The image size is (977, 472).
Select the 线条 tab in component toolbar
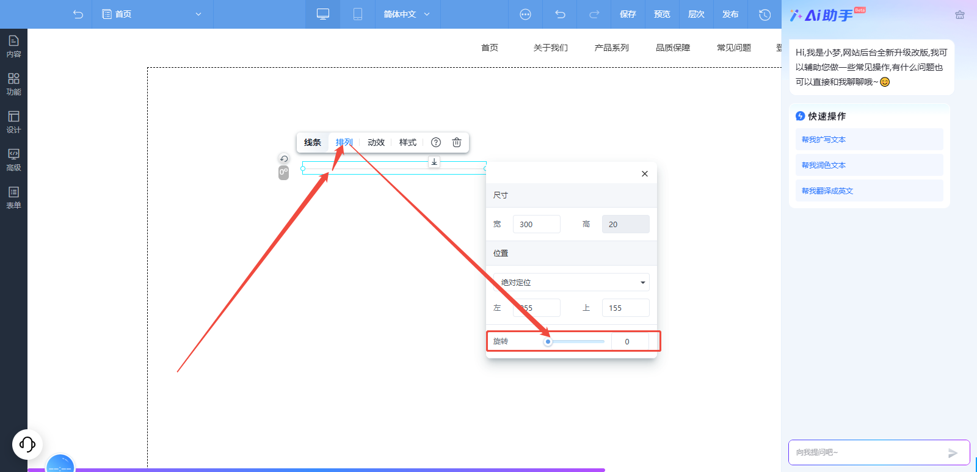[313, 142]
